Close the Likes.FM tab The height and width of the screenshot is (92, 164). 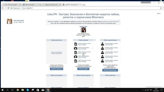pos(80,5)
